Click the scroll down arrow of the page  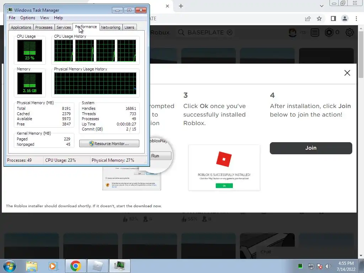click(361, 256)
